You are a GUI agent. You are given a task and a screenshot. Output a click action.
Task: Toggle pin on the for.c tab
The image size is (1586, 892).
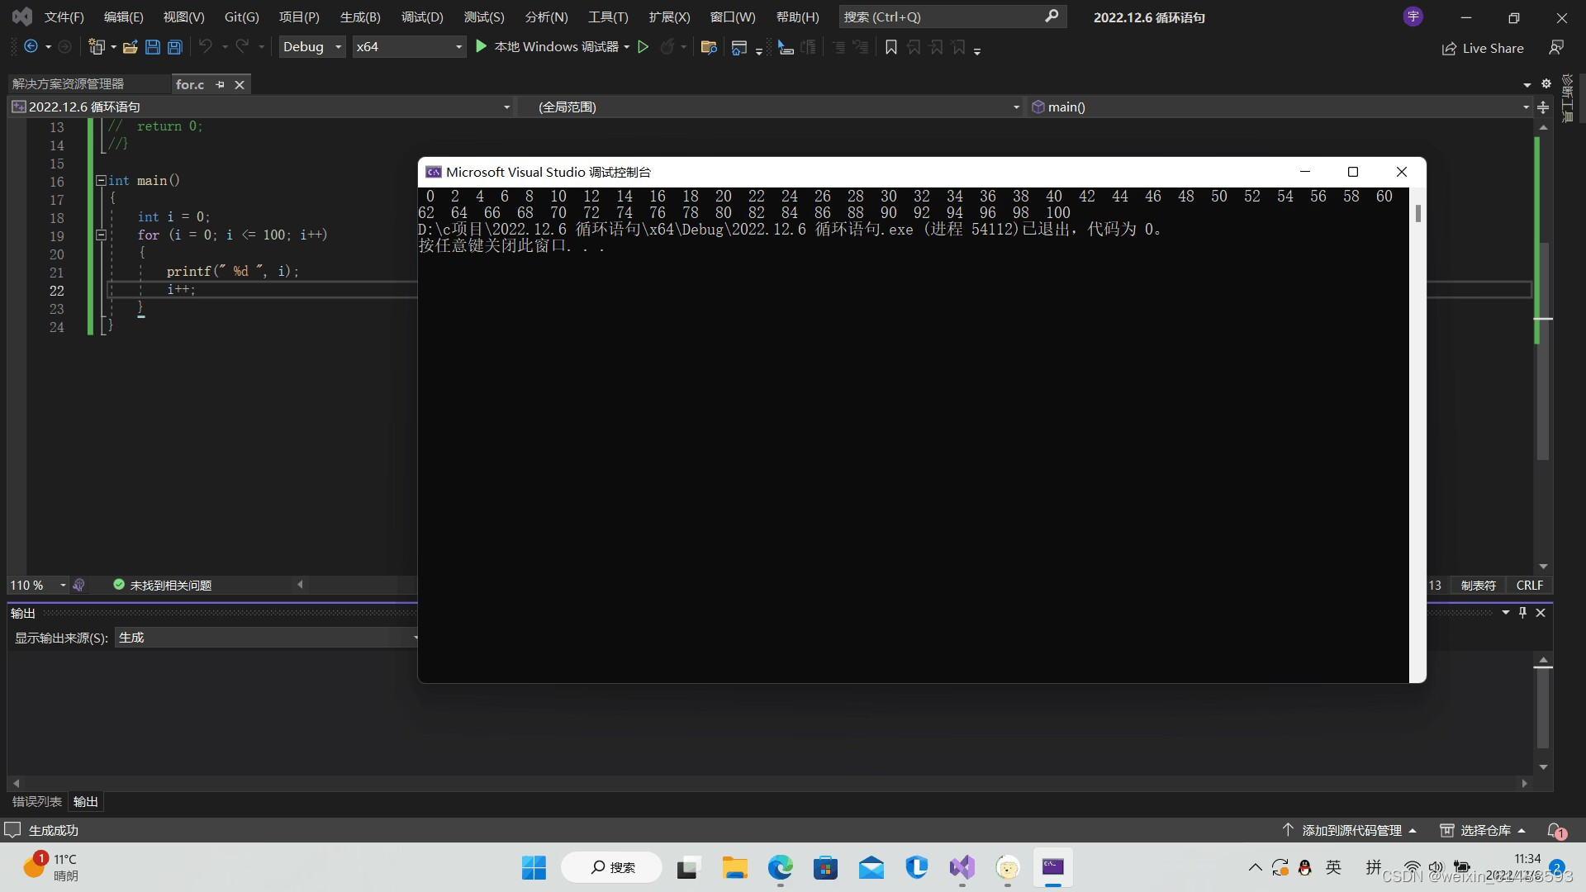point(220,84)
